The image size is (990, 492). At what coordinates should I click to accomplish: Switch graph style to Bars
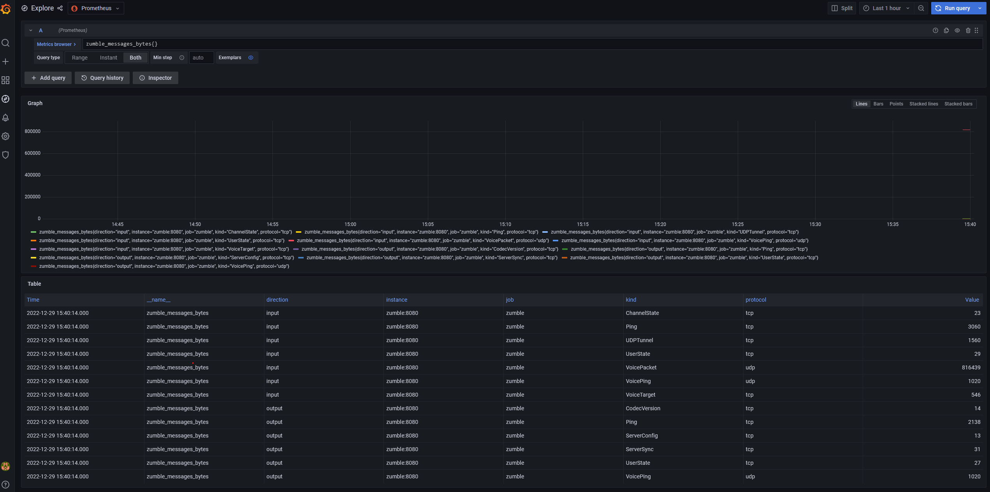pyautogui.click(x=878, y=104)
